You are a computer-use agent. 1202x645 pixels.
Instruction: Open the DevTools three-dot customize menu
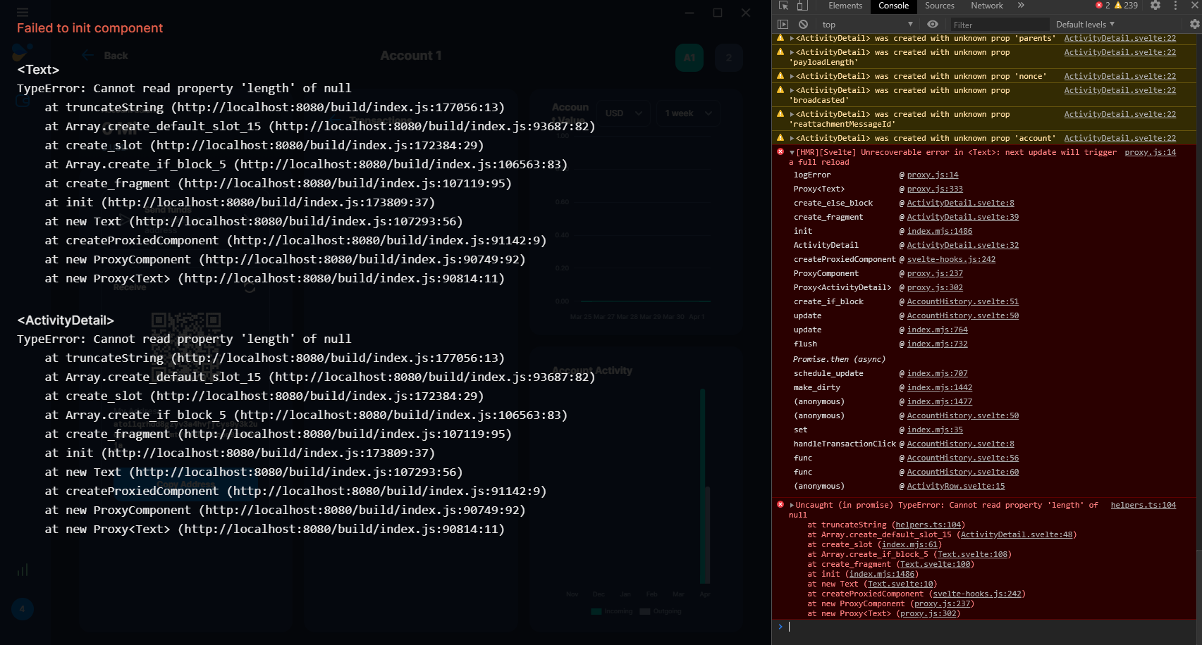click(x=1174, y=6)
